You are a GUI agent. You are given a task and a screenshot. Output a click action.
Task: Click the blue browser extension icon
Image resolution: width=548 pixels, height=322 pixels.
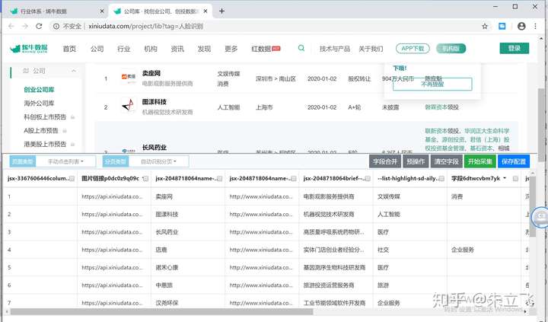(x=502, y=26)
